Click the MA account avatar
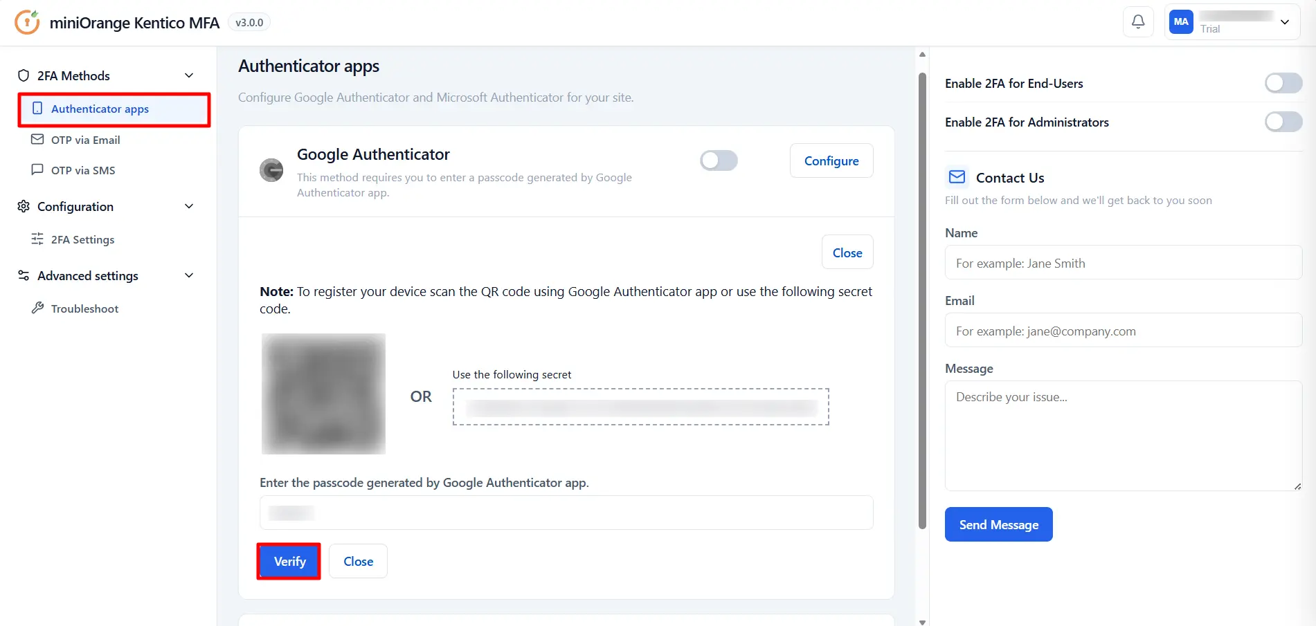1316x626 pixels. [x=1181, y=22]
